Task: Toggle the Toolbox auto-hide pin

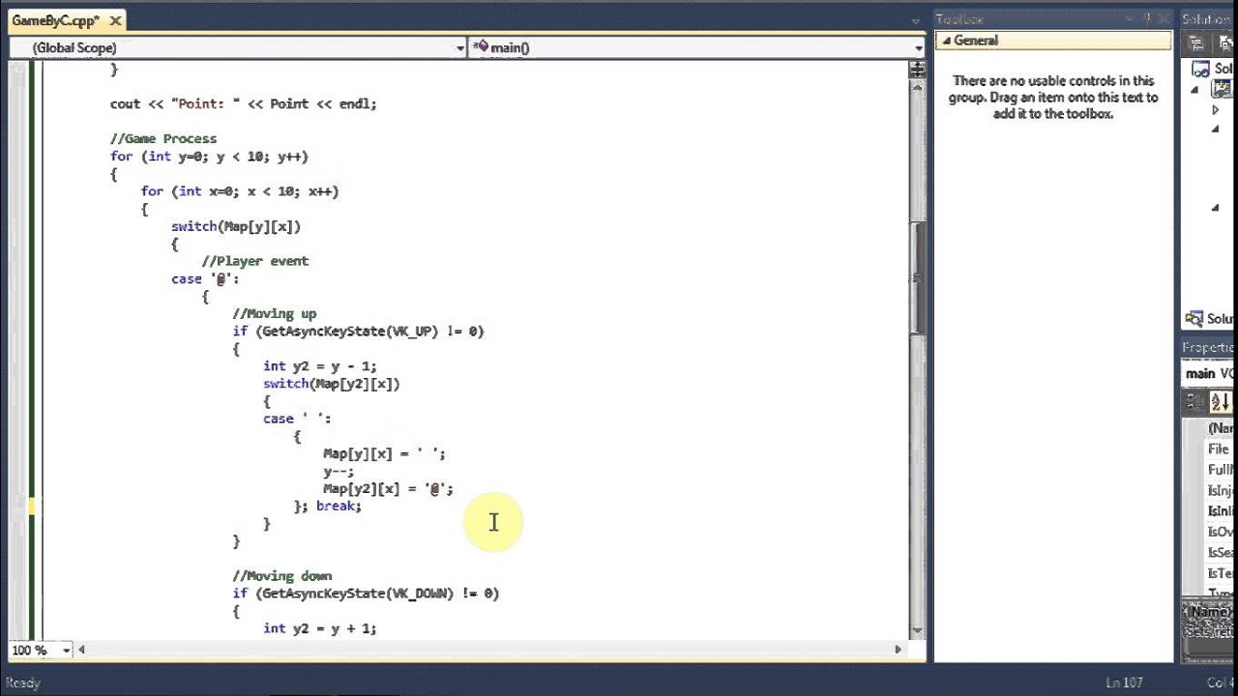Action: coord(1147,18)
